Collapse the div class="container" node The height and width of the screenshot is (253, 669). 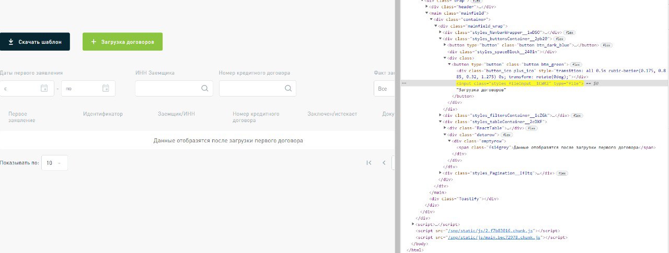431,19
